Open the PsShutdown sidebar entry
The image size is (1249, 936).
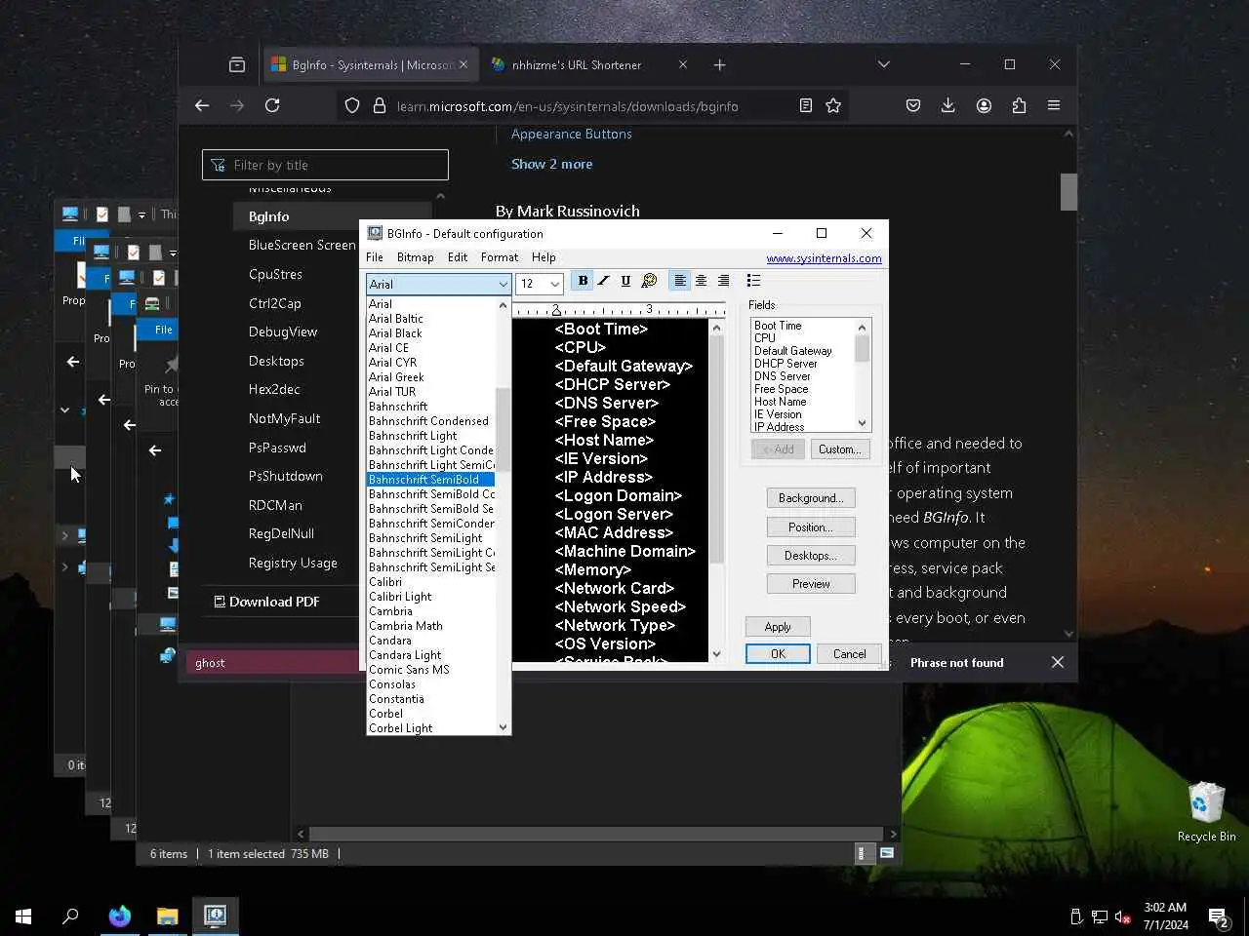(285, 476)
